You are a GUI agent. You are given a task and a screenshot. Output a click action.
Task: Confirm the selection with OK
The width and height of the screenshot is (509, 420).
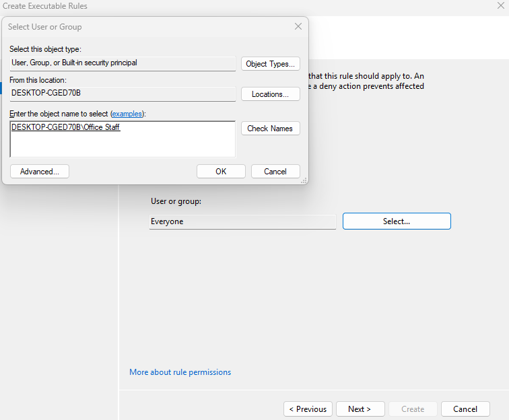click(221, 172)
